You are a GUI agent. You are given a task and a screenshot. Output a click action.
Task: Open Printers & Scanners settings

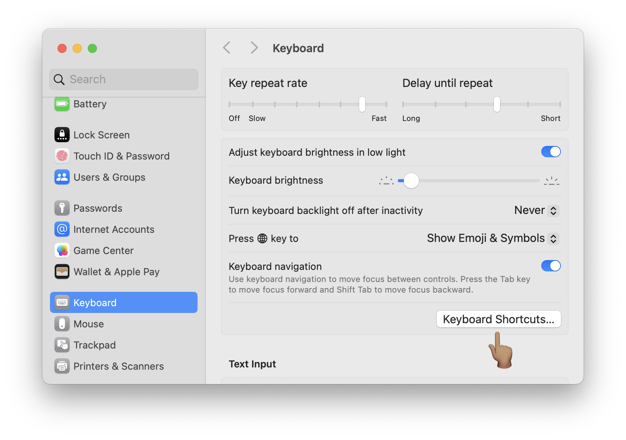point(62,366)
